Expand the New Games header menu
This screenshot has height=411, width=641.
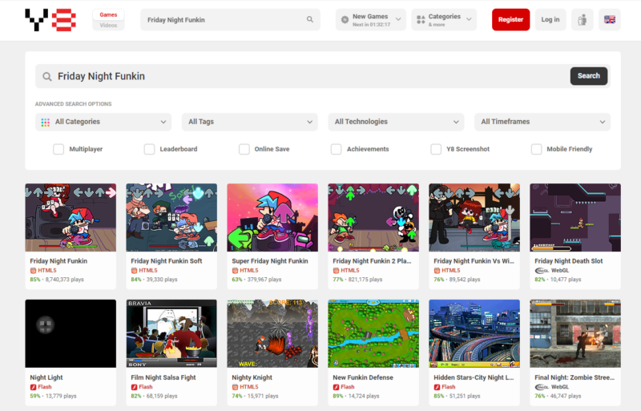[x=371, y=20]
